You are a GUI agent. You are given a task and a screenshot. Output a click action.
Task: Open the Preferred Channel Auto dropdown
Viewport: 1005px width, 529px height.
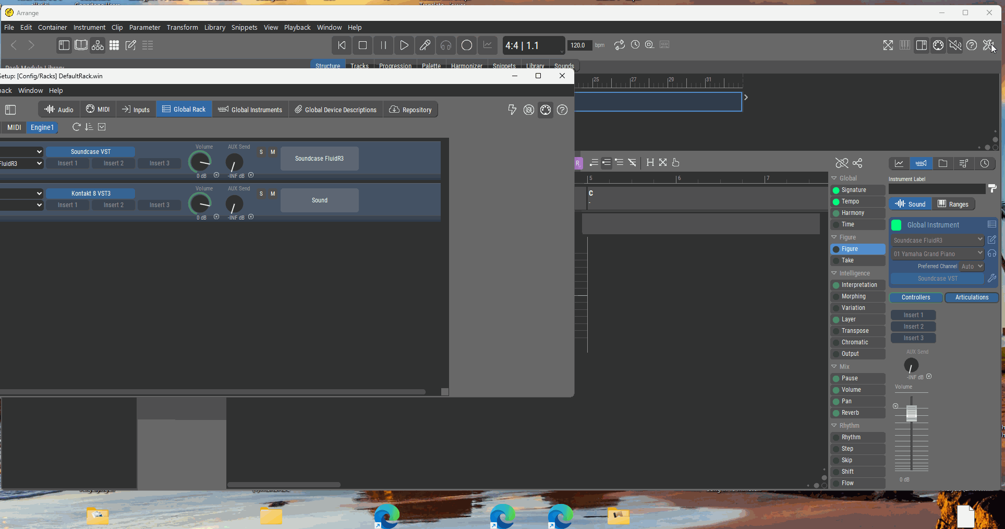click(972, 266)
